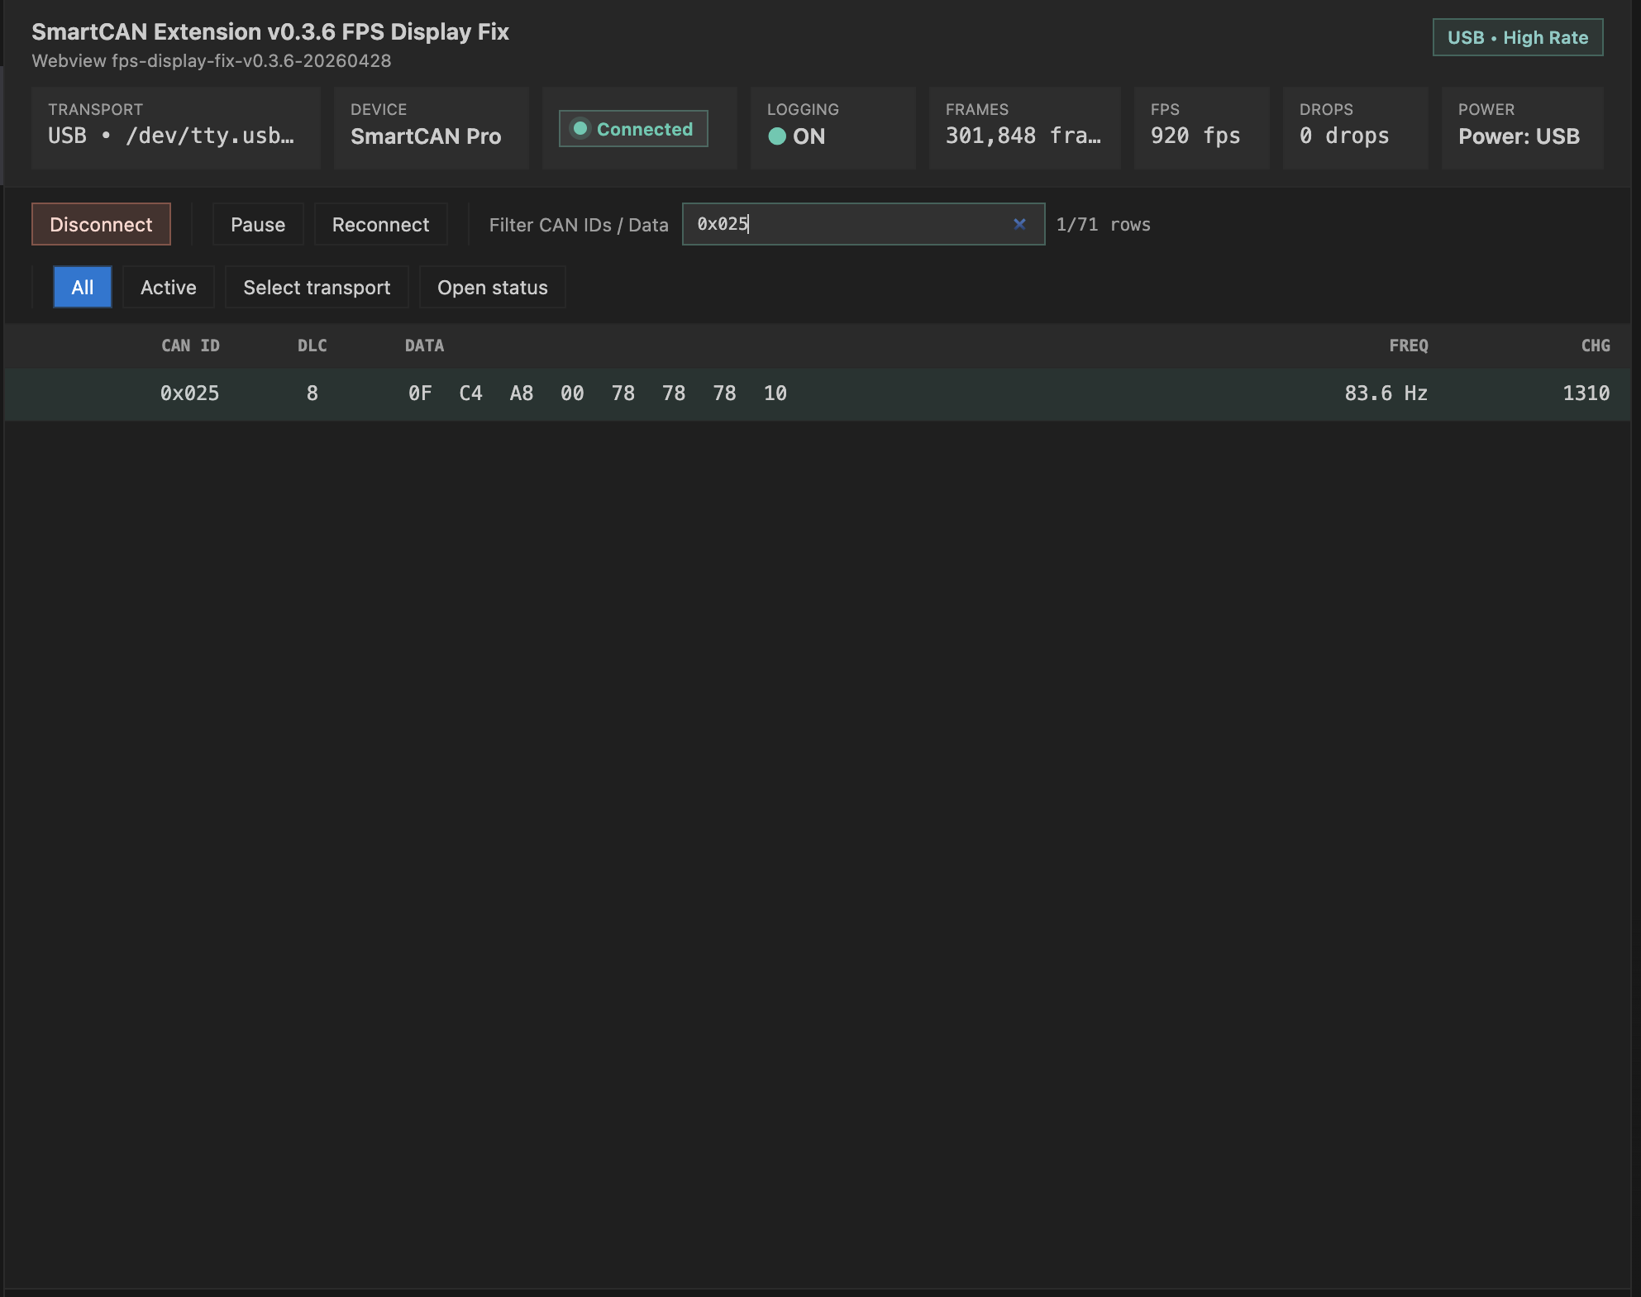1641x1297 pixels.
Task: Click the FPS stat card
Action: click(1200, 128)
